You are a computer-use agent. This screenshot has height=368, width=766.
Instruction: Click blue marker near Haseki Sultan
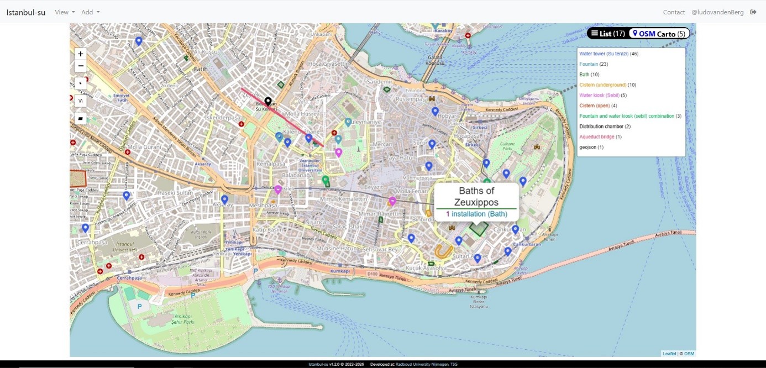127,196
